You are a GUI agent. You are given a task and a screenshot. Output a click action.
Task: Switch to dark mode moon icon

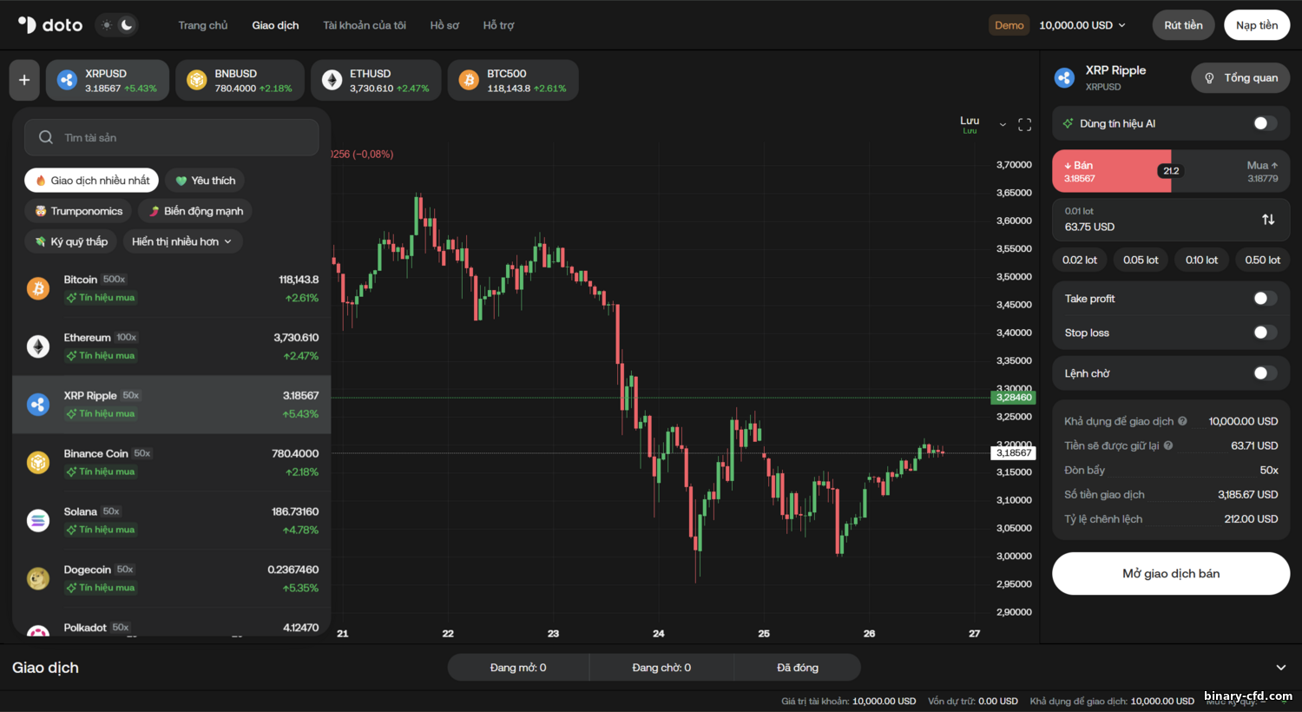click(127, 25)
